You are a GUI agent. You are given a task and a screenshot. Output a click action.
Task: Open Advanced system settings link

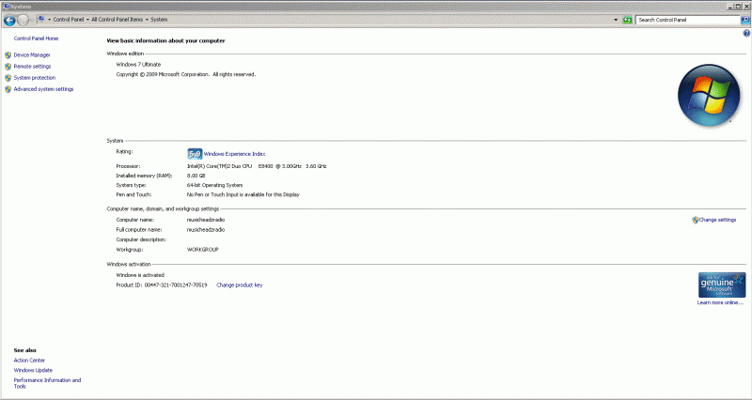43,89
